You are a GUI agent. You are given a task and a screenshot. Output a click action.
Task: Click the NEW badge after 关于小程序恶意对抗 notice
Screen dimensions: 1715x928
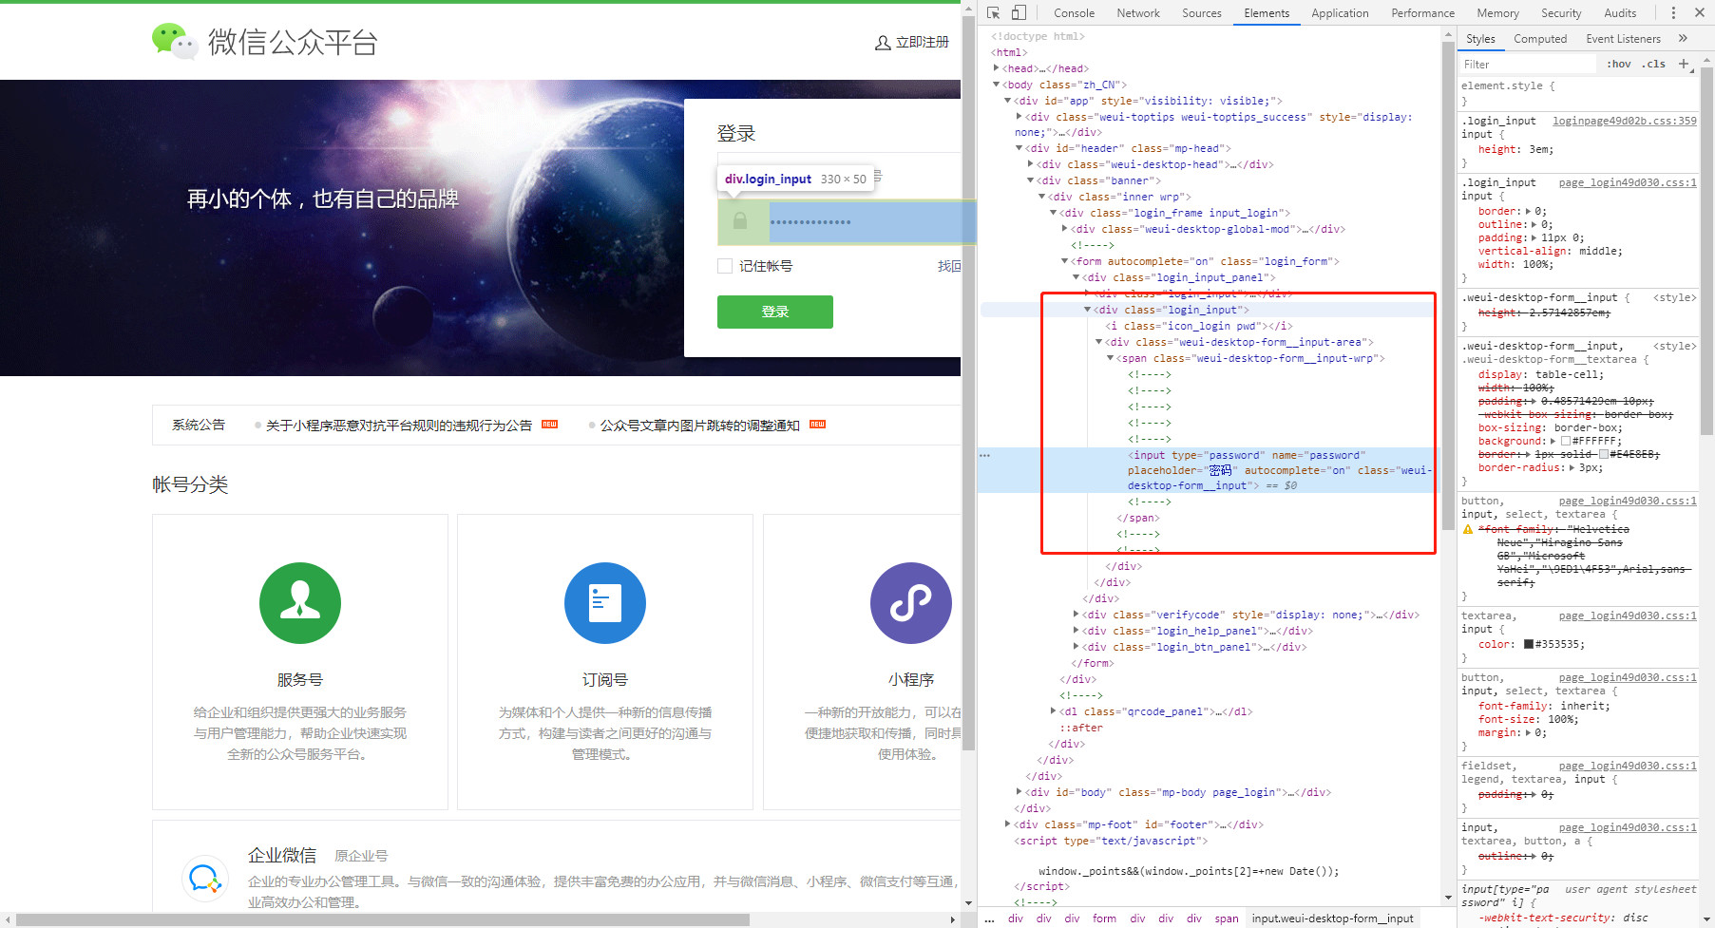(550, 425)
